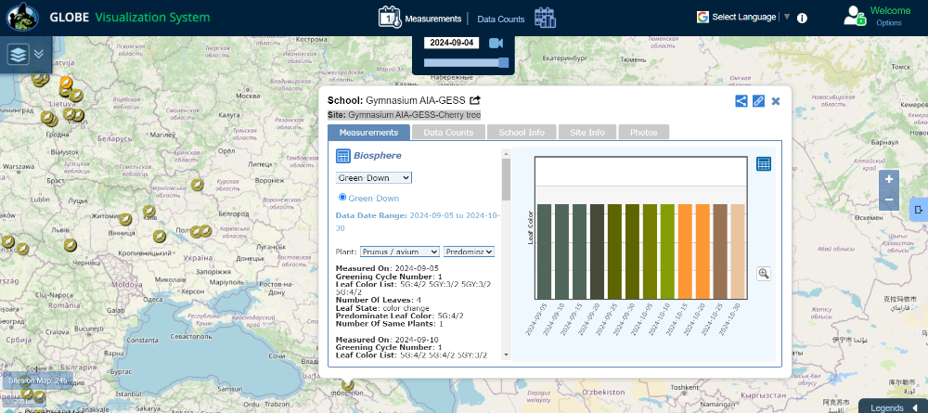Expand the Select Language dropdown
The height and width of the screenshot is (413, 928).
(743, 17)
